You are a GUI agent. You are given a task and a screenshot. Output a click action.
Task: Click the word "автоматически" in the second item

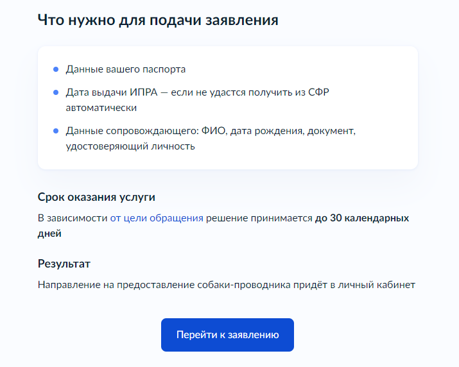click(x=101, y=108)
